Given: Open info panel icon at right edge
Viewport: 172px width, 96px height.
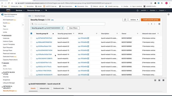Looking at the screenshot, I should tap(169, 14).
